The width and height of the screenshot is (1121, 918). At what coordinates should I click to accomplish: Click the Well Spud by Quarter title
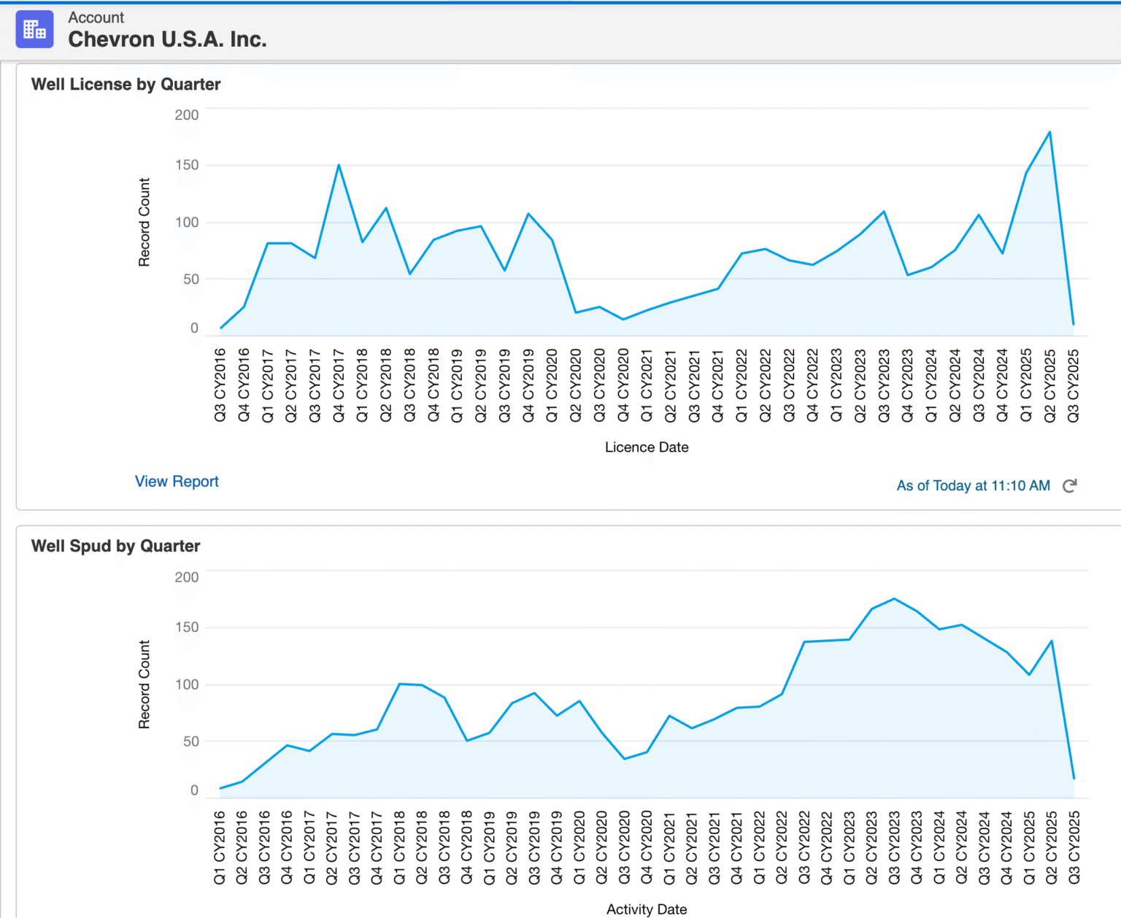pos(115,546)
